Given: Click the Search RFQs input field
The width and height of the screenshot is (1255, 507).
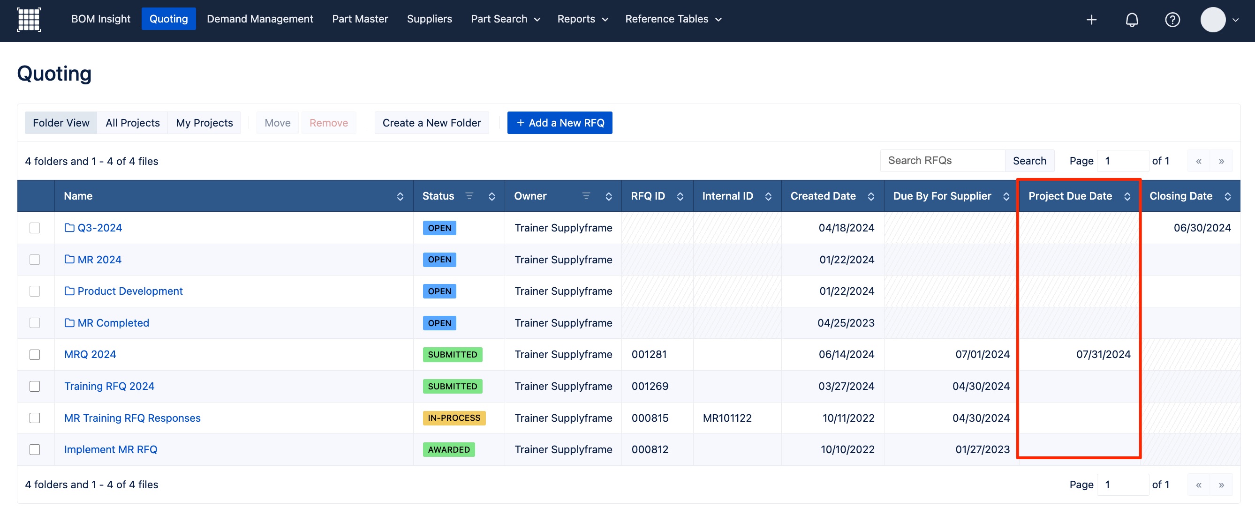Looking at the screenshot, I should coord(942,161).
